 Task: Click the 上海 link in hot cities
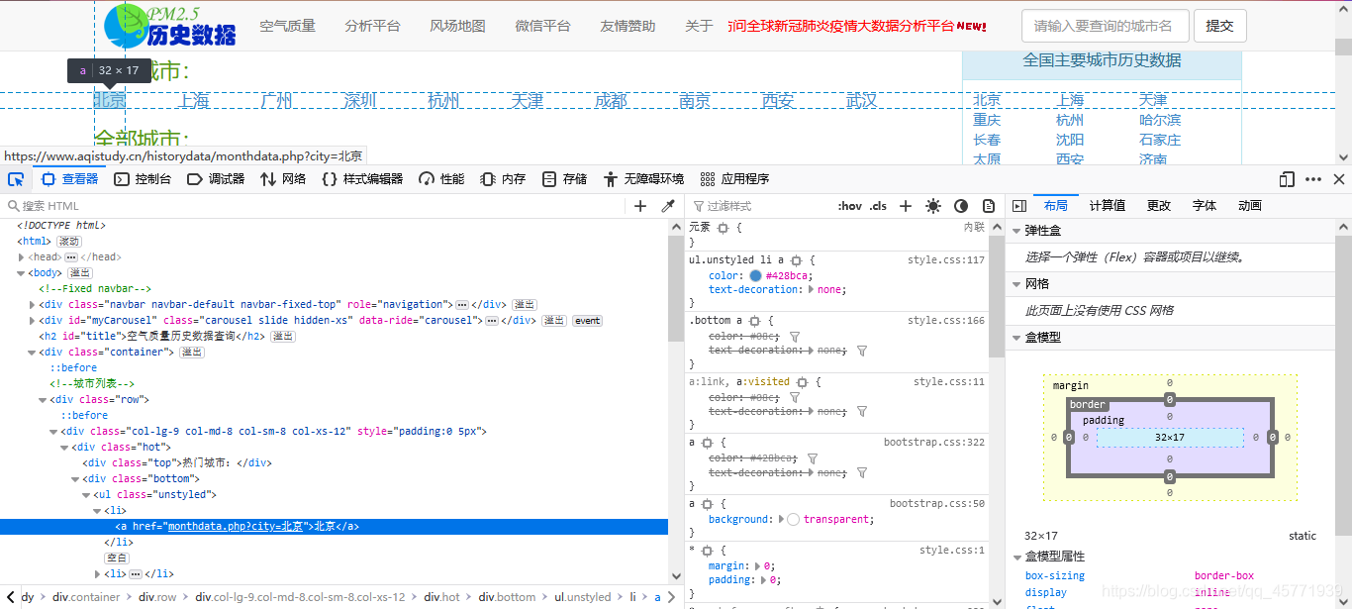pos(194,101)
